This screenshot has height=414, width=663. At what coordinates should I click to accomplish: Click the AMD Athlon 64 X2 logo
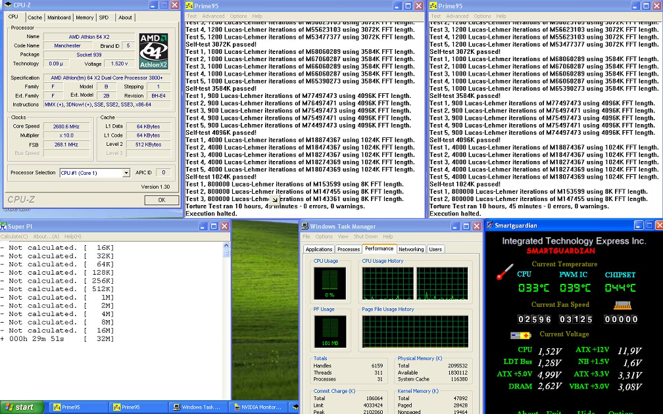click(x=153, y=51)
